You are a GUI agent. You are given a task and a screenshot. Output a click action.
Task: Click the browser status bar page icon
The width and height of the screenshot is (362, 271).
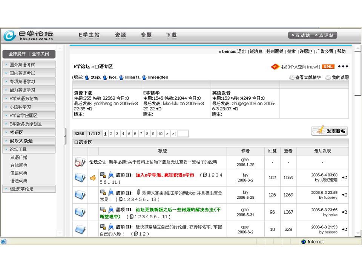pyautogui.click(x=3, y=242)
